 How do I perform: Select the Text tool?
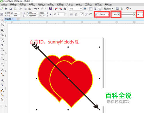point(2,64)
